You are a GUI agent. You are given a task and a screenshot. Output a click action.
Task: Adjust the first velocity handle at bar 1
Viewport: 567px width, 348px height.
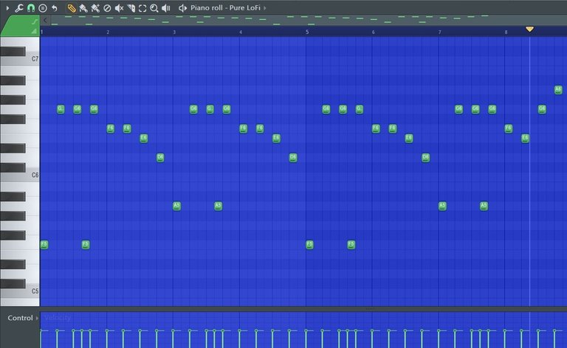tap(41, 330)
